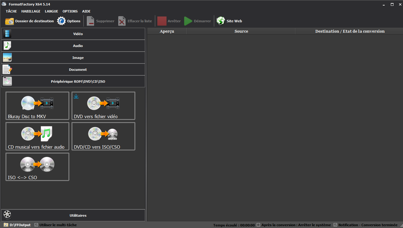The image size is (403, 228).
Task: Expand the Audio category panel
Action: click(73, 46)
